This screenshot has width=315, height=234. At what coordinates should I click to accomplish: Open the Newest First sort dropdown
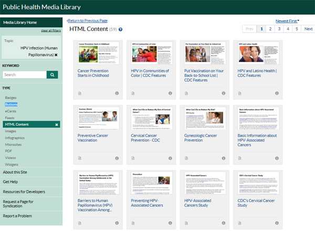[287, 21]
